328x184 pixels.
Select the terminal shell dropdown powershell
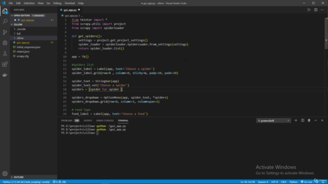click(273, 121)
